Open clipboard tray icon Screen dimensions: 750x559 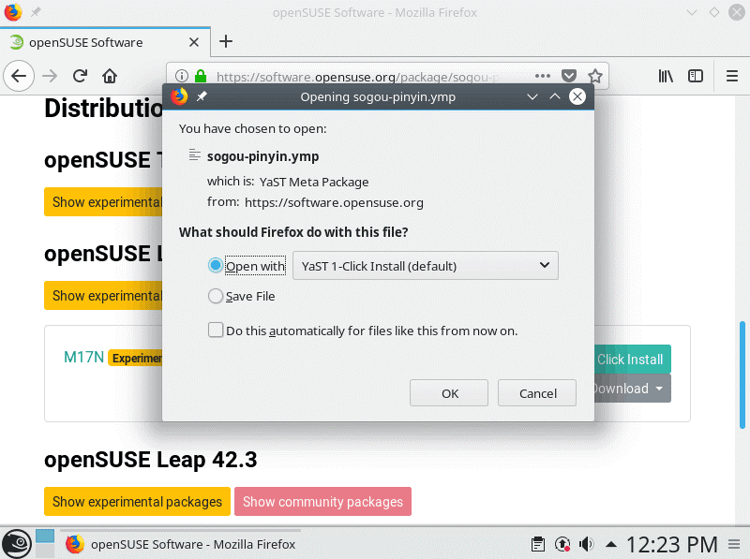537,544
